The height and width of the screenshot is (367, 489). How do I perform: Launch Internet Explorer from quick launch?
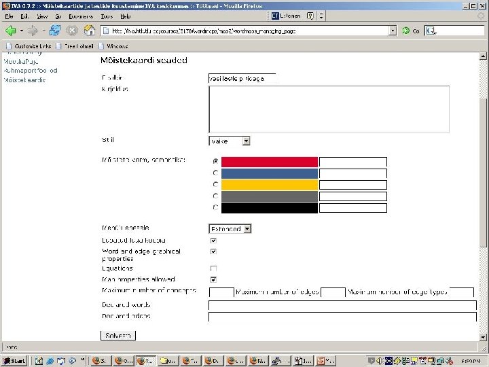pyautogui.click(x=50, y=361)
